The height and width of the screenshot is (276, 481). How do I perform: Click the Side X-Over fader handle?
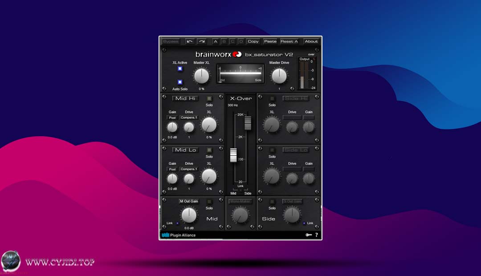pyautogui.click(x=248, y=123)
